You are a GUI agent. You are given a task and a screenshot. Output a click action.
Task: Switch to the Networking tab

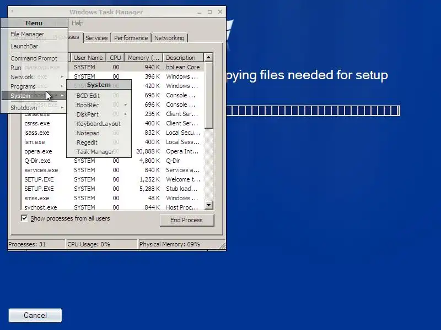point(169,38)
